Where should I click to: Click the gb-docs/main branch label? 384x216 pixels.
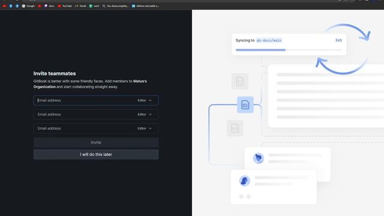pos(269,40)
